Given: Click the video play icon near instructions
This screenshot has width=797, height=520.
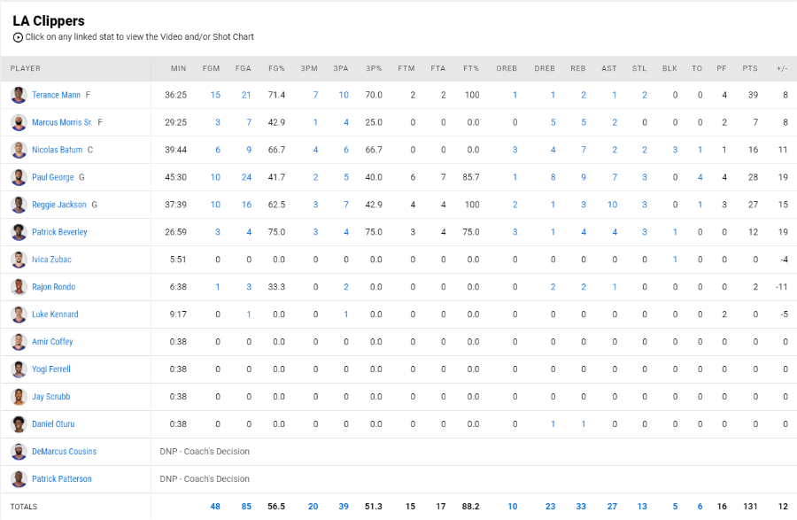Looking at the screenshot, I should (18, 37).
